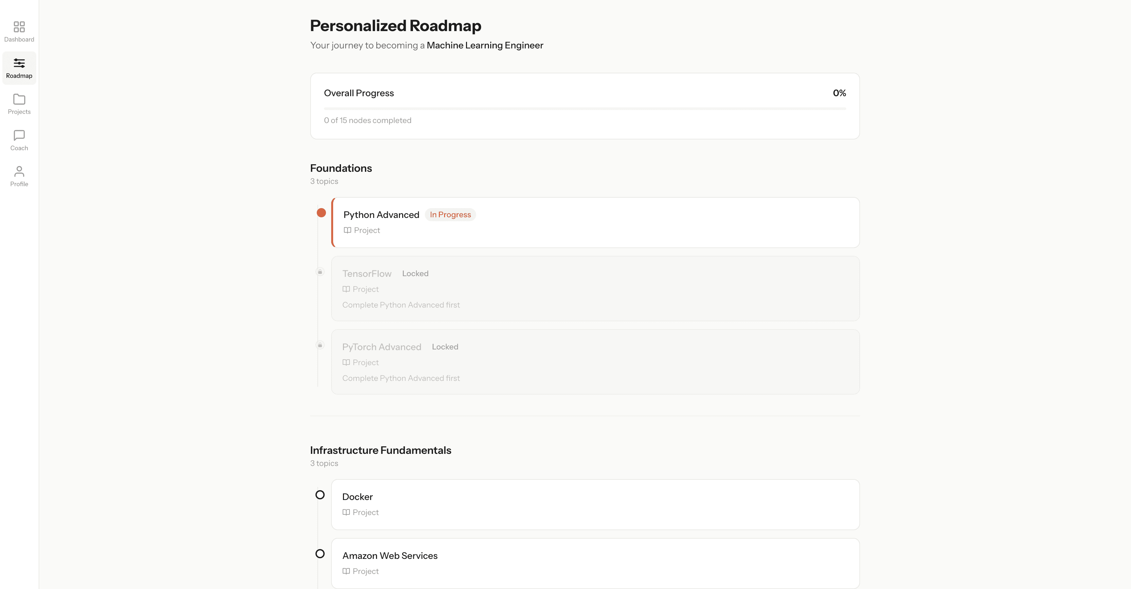Image resolution: width=1131 pixels, height=589 pixels.
Task: Mark the Amazon Web Services node circle
Action: click(x=320, y=553)
